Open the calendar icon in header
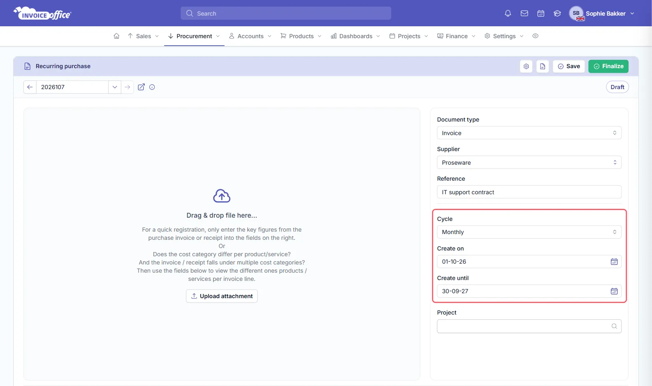The width and height of the screenshot is (652, 386). tap(541, 14)
